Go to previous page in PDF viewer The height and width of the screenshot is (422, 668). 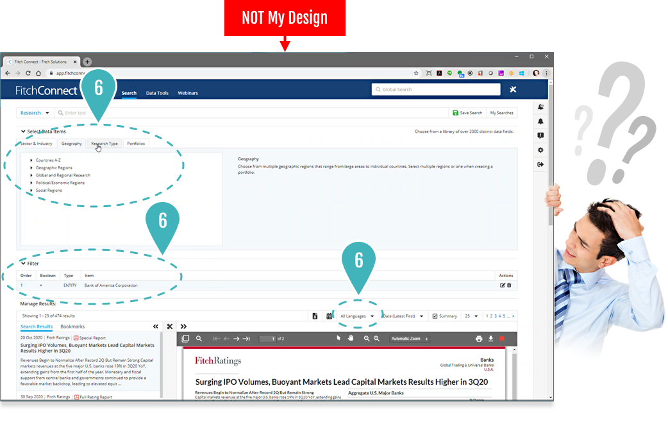[227, 339]
